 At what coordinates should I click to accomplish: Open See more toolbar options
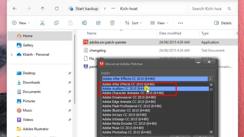click(181, 23)
